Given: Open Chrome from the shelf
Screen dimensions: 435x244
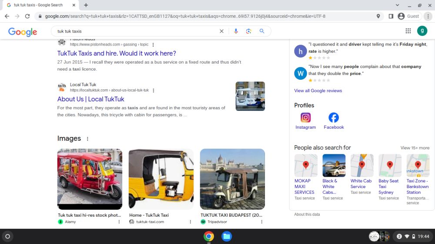Looking at the screenshot, I should pos(209,237).
